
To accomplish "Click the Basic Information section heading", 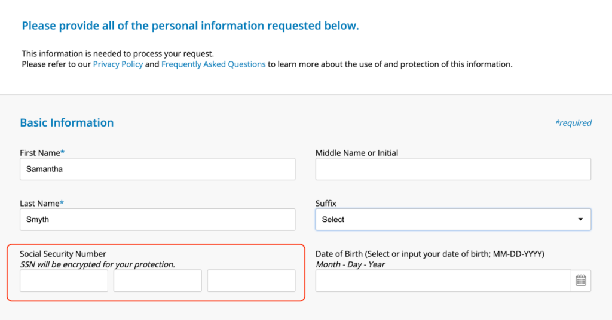I will click(x=66, y=123).
